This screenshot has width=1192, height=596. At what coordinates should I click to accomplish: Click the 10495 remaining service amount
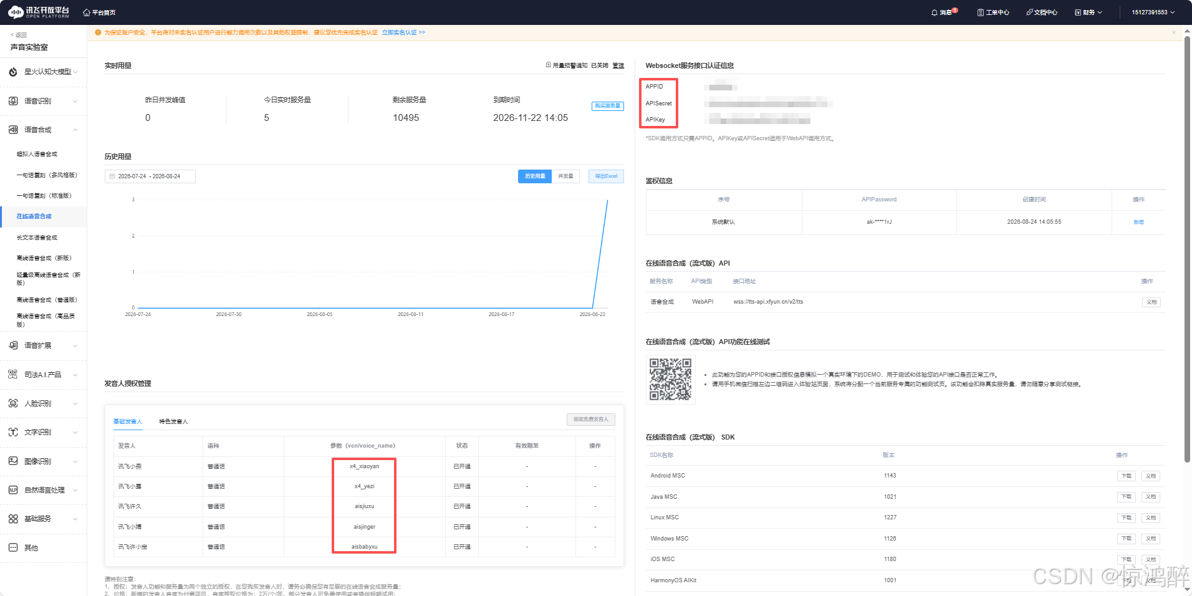pyautogui.click(x=406, y=118)
